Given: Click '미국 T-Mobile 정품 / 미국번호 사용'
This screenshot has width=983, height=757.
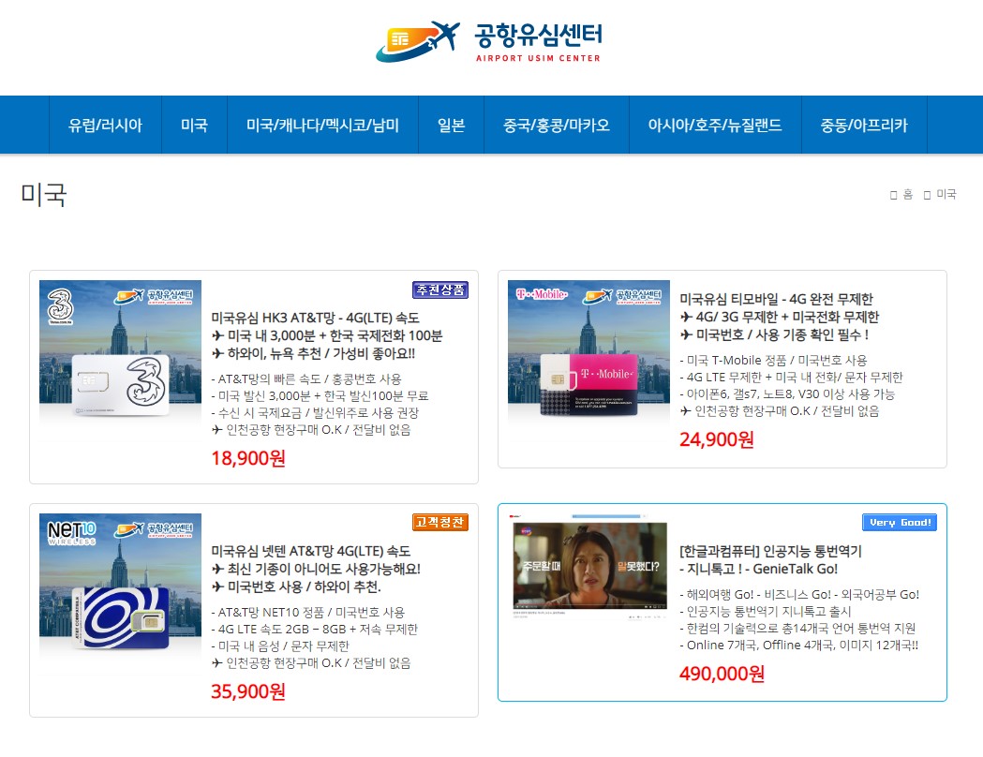Looking at the screenshot, I should 777,361.
